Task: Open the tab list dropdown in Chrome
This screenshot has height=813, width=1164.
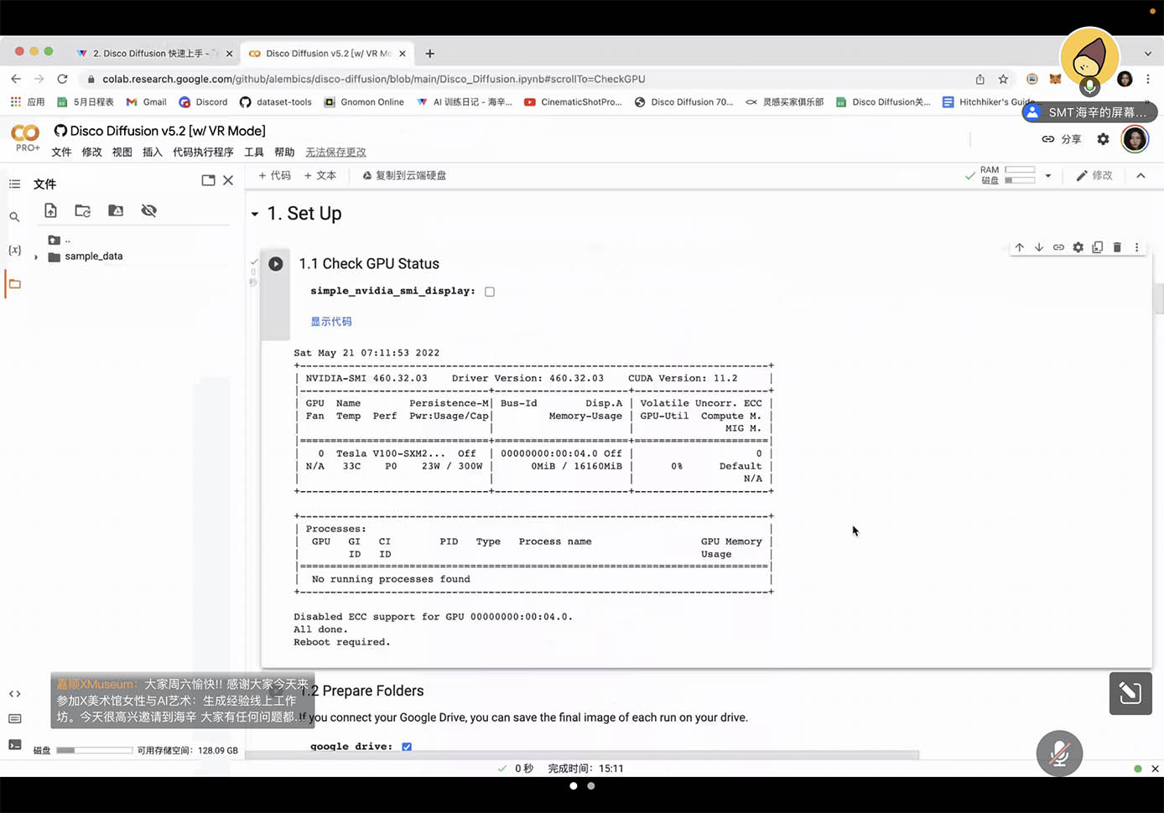Action: coord(1148,54)
